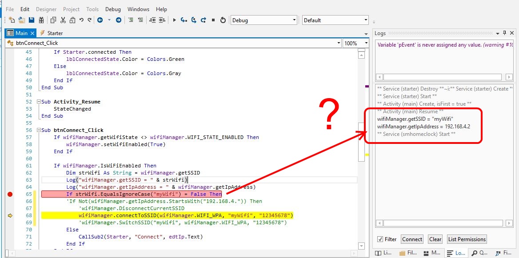Click the Undo arrow icon
Viewport: 519px width, 258px height.
81,20
